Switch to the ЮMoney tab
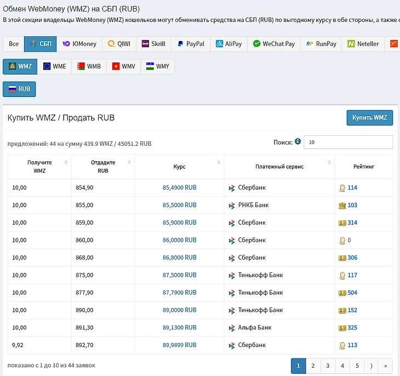Screen dimensions: 400x376 [x=79, y=44]
